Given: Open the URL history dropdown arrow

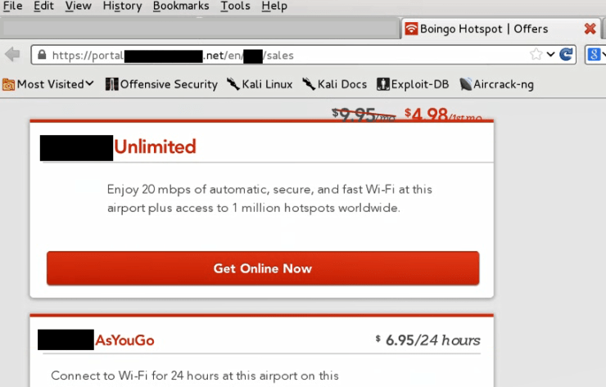Looking at the screenshot, I should [551, 55].
